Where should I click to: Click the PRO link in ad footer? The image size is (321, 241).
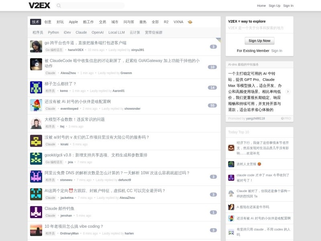[x=286, y=118]
